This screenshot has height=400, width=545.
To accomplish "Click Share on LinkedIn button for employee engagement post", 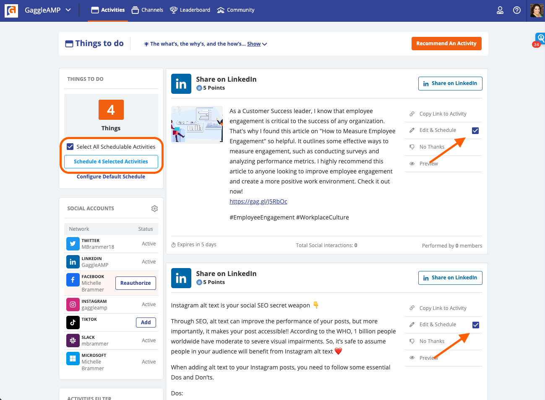I will 450,83.
